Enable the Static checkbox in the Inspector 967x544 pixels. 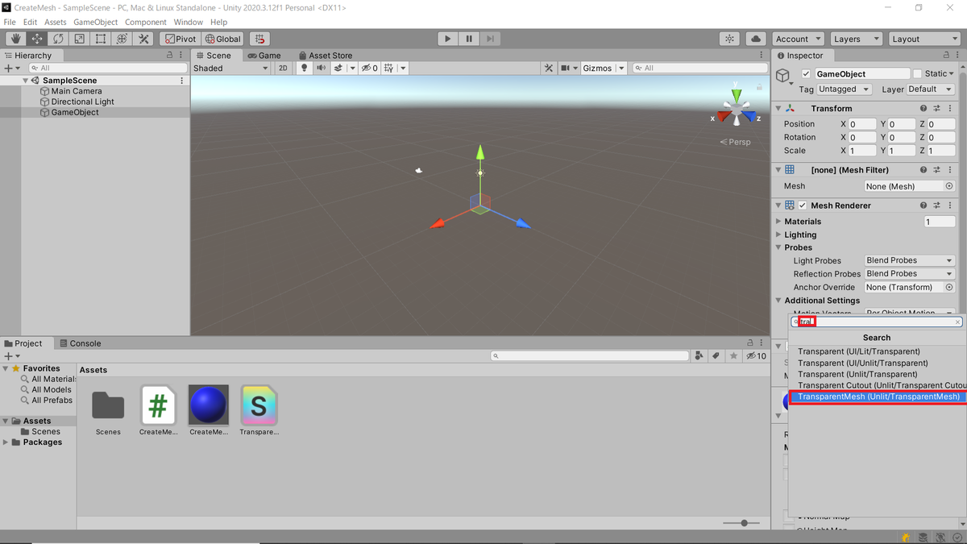click(919, 73)
